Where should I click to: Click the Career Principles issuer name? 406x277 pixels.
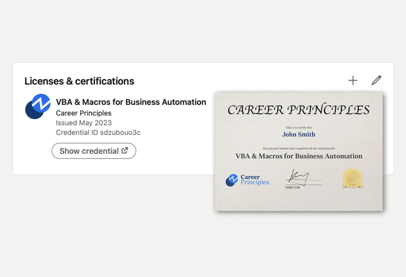[84, 113]
